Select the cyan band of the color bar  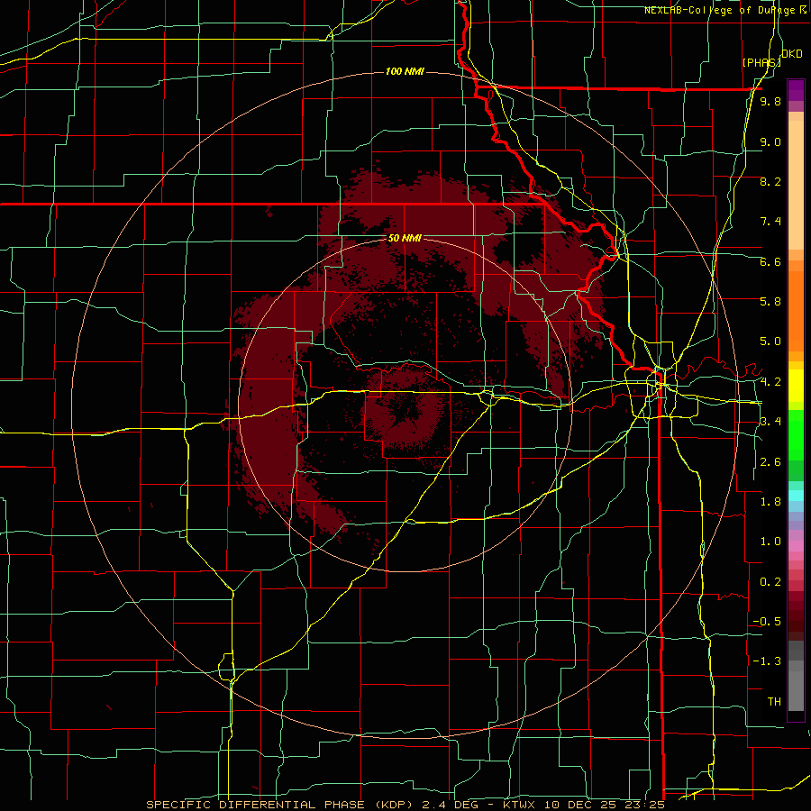[x=796, y=495]
